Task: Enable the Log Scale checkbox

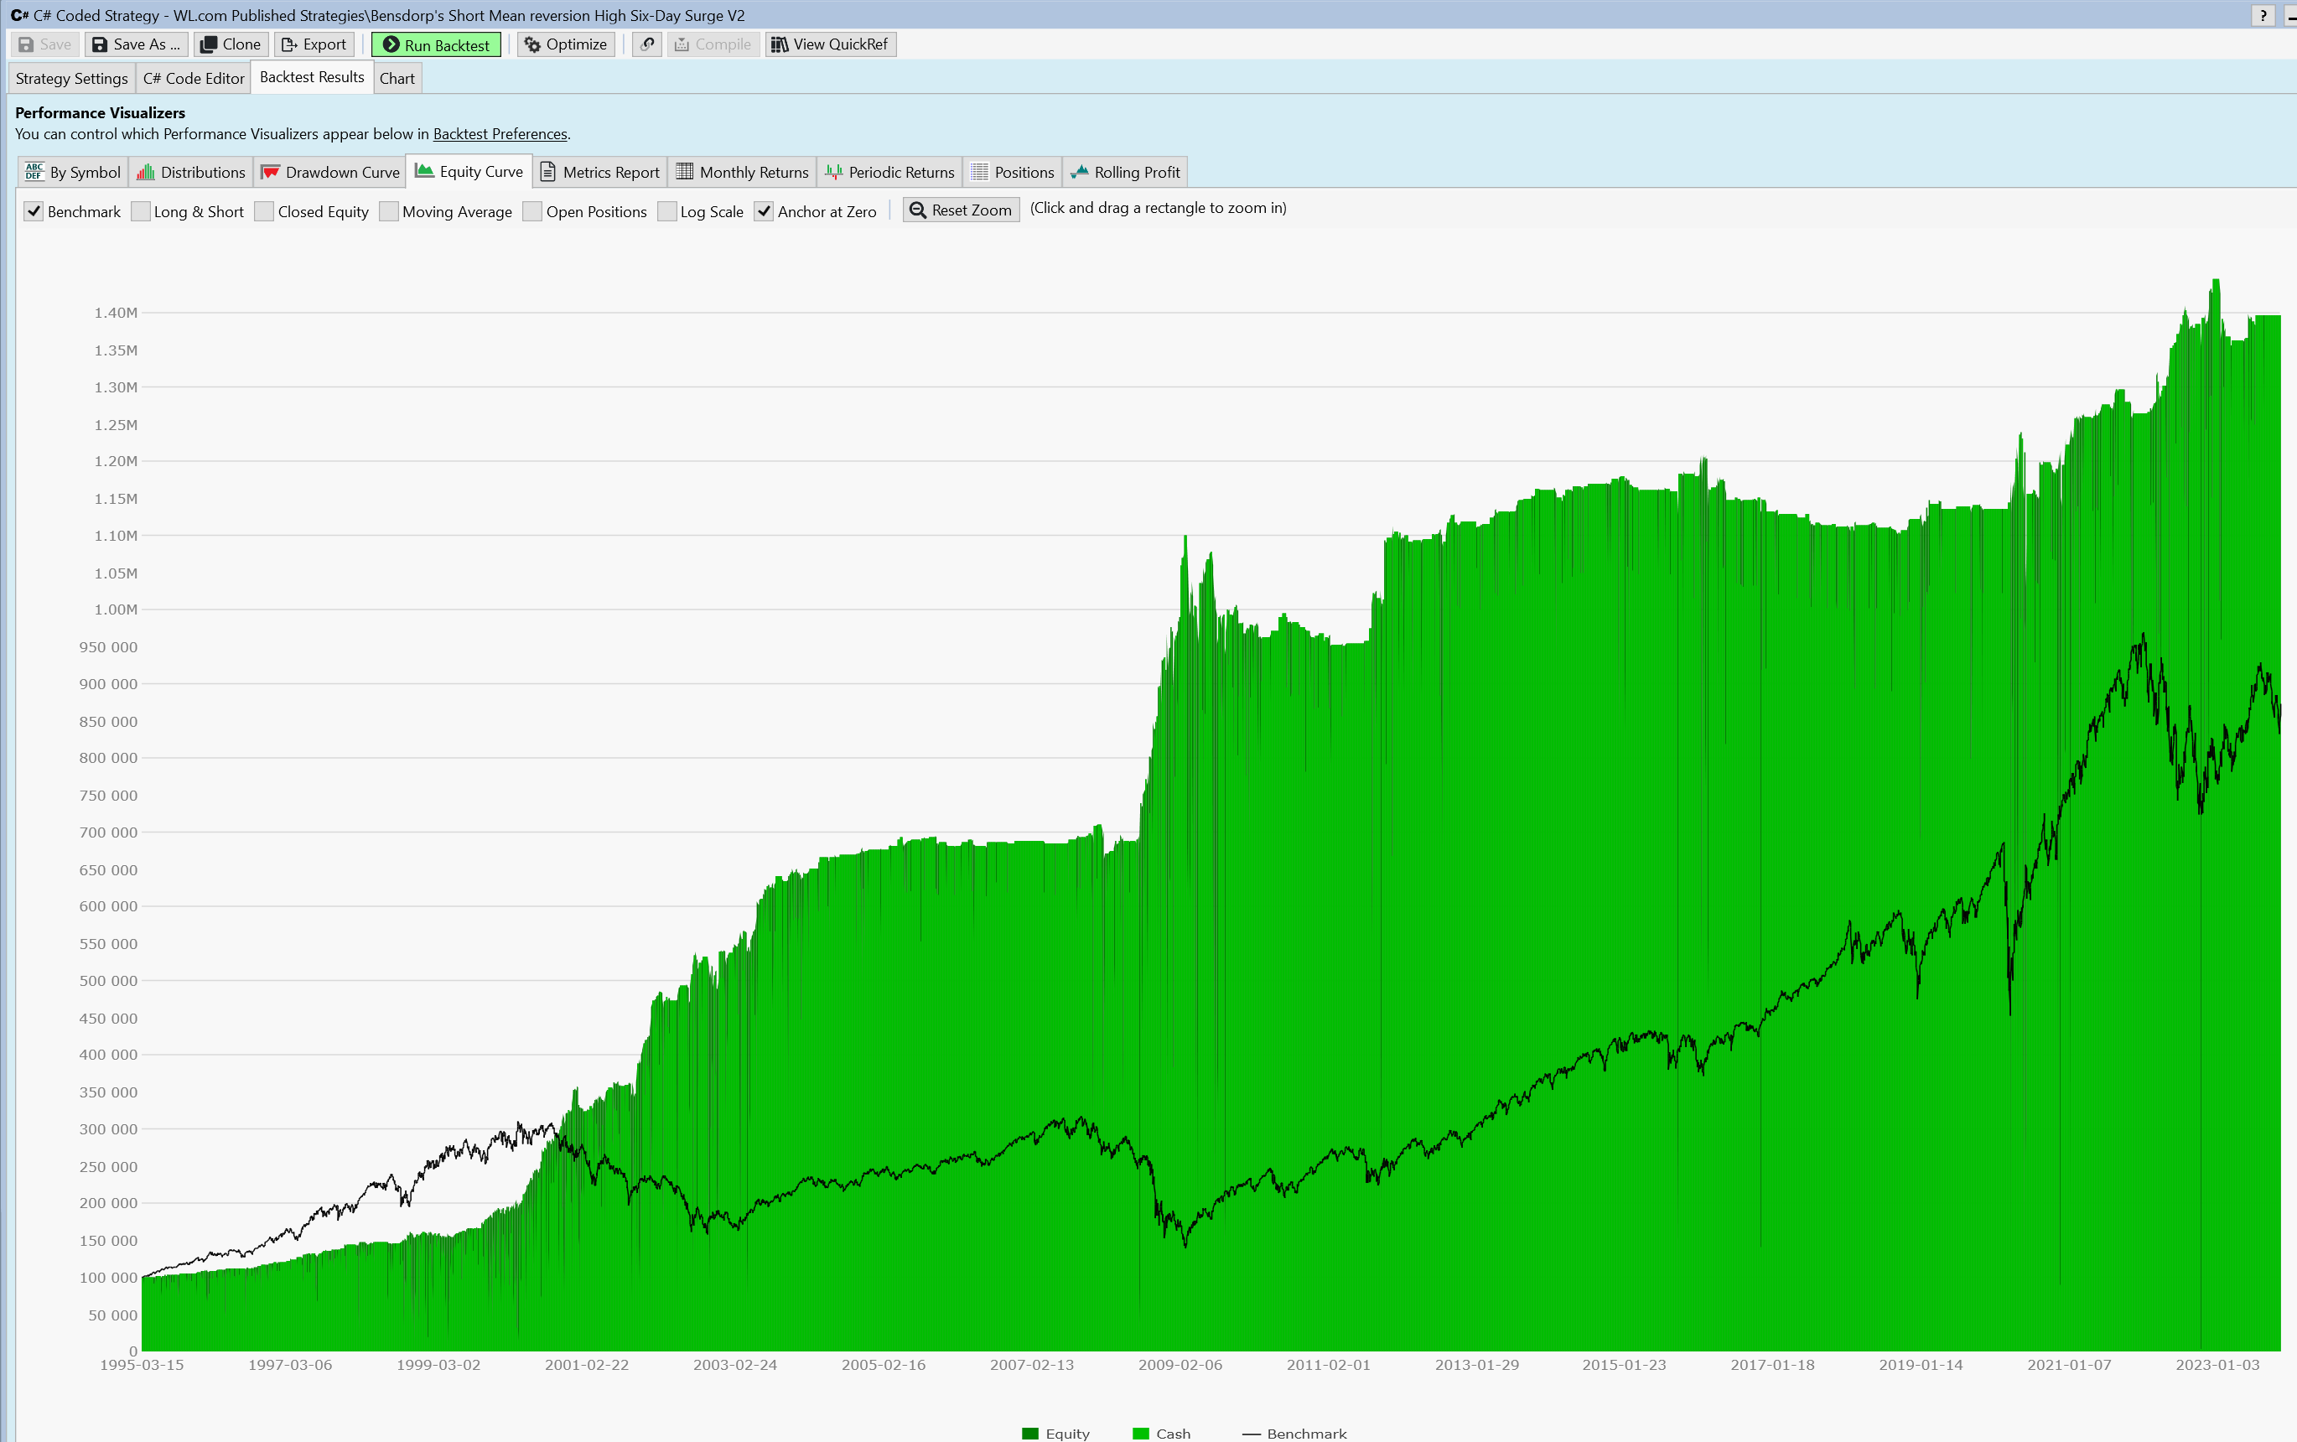Action: [x=667, y=212]
